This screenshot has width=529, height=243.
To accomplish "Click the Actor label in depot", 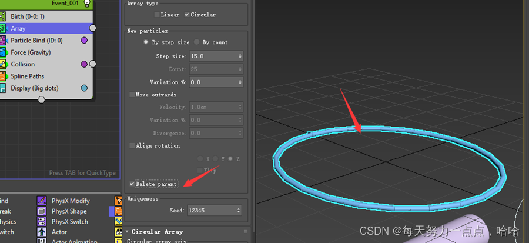I will 59,232.
